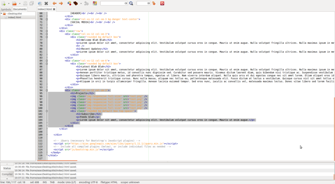The image size is (335, 184).
Task: Click the [SOCIAL MEDIA] placeholder text
Action: pos(80,22)
